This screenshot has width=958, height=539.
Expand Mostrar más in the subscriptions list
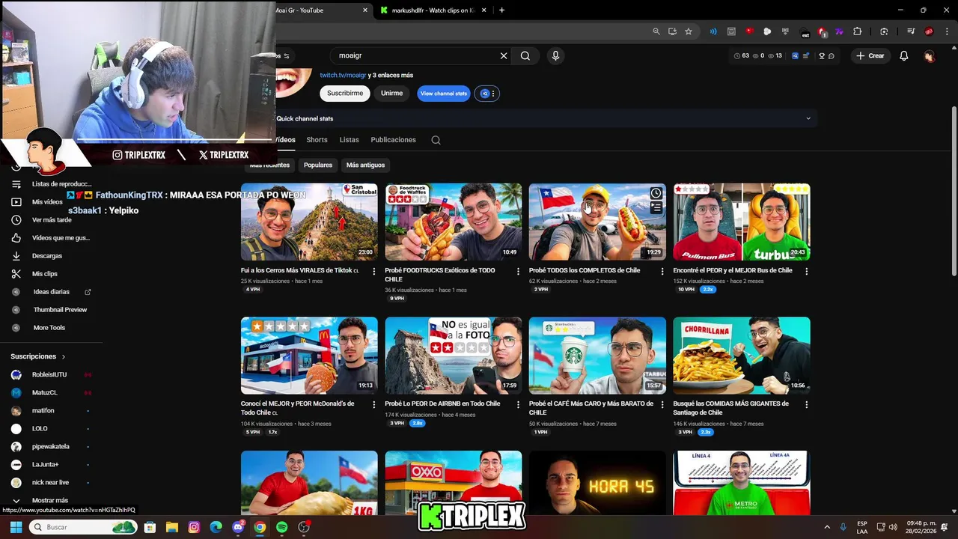coord(49,500)
